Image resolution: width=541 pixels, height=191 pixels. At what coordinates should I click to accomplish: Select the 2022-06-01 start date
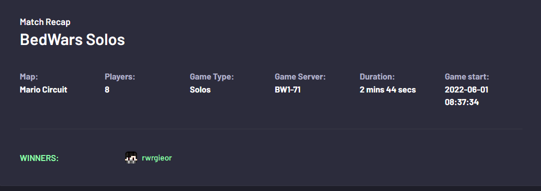(x=466, y=89)
